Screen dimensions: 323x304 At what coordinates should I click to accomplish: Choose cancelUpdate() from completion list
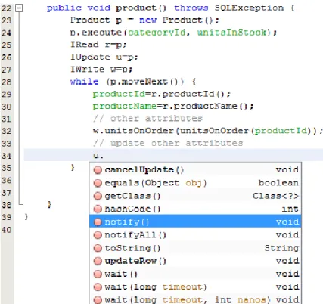point(195,170)
